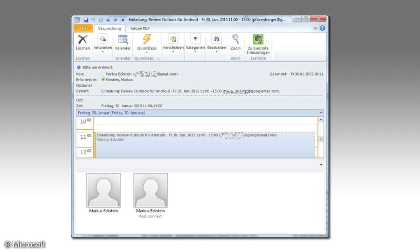Minimize the ribbon with the small caret
This screenshot has height=252, width=420.
coord(315,28)
